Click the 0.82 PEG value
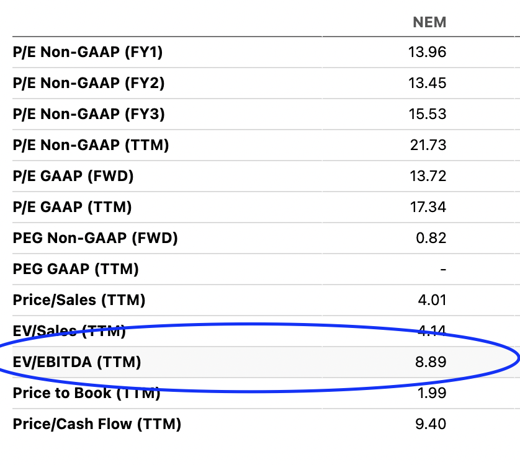Screen dimensions: 520x465 pos(432,238)
